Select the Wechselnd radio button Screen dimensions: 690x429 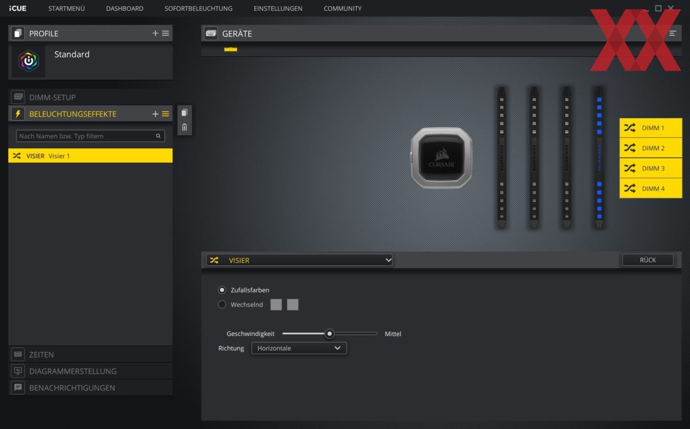[222, 305]
